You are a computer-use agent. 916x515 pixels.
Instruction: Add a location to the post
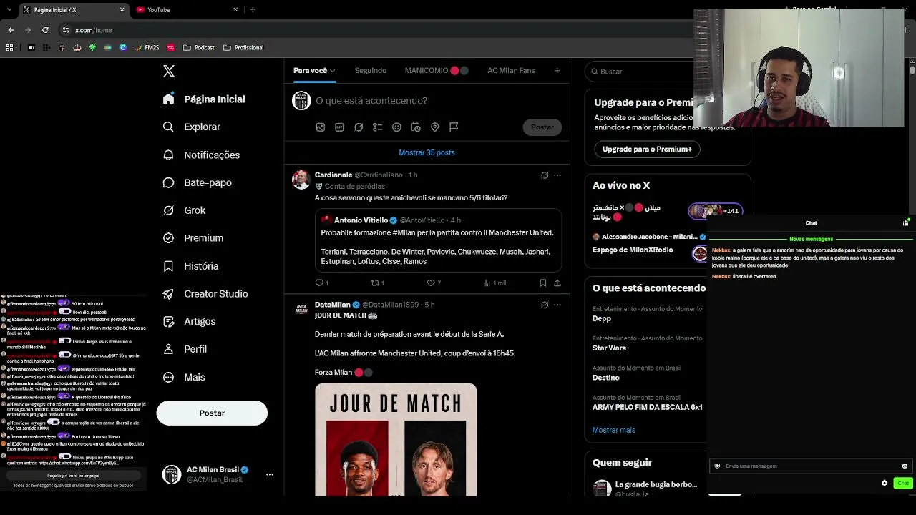point(434,127)
